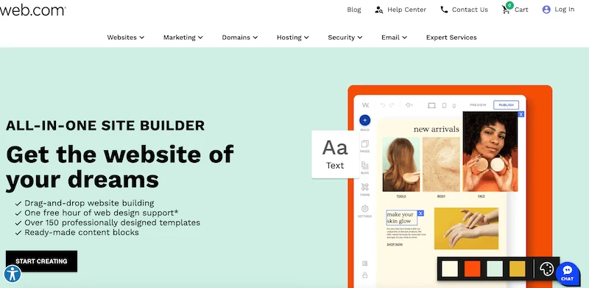
Task: Click the redo arrow in builder toolbar
Action: (x=392, y=105)
